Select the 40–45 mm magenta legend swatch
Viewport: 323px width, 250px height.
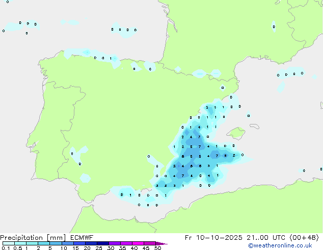click(138, 243)
